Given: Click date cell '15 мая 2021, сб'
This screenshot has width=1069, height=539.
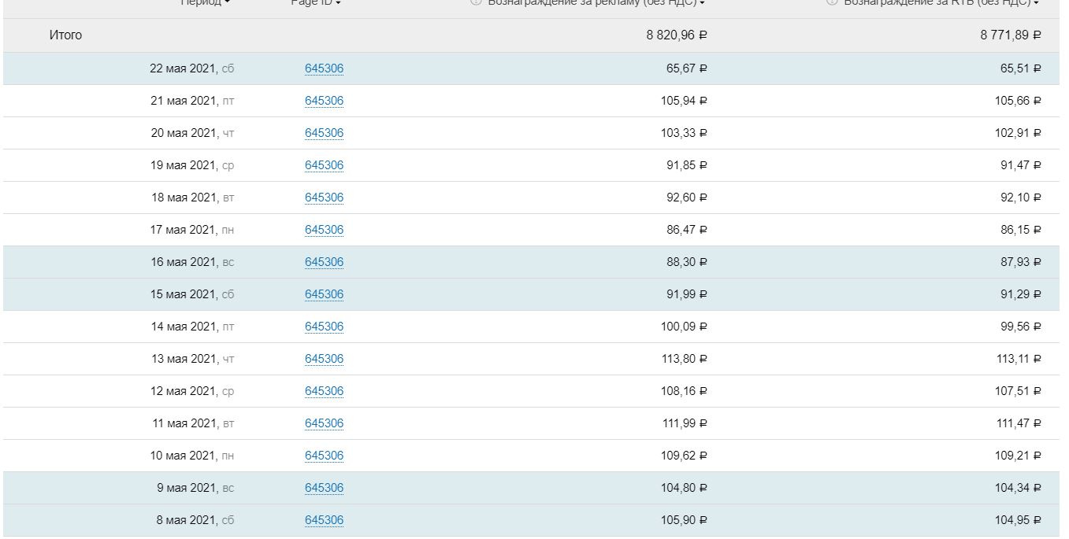Looking at the screenshot, I should [x=193, y=294].
